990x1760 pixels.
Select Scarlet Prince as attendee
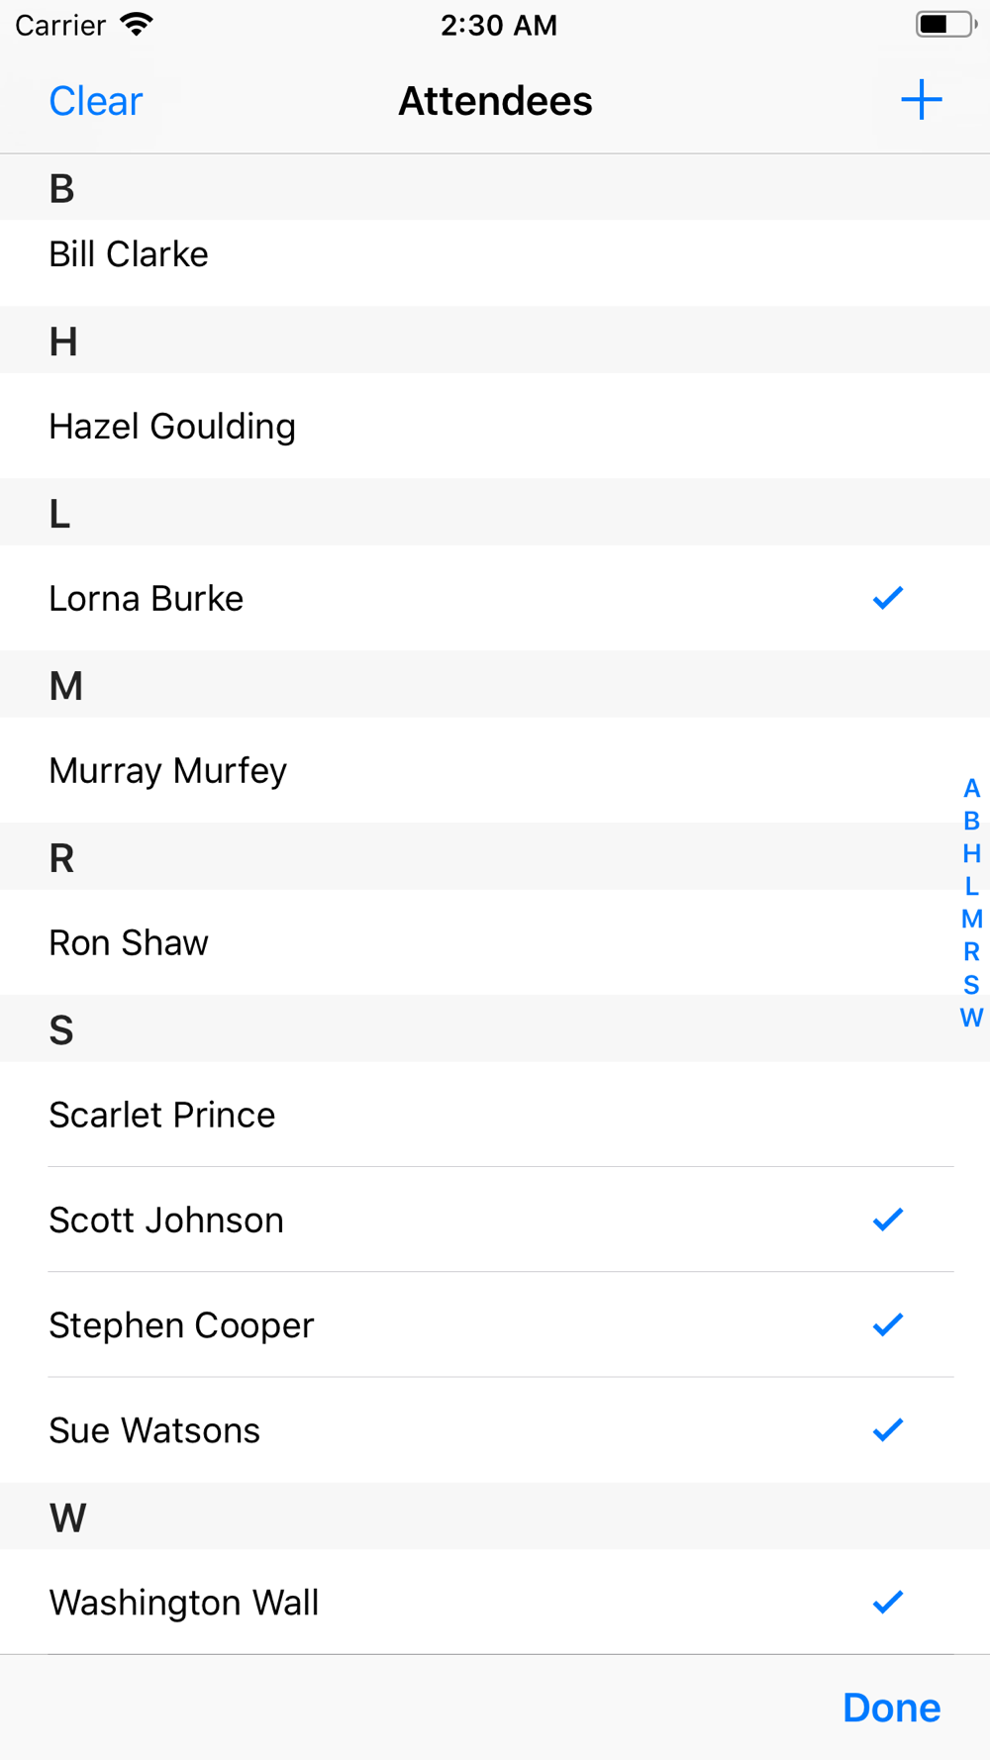[495, 1115]
